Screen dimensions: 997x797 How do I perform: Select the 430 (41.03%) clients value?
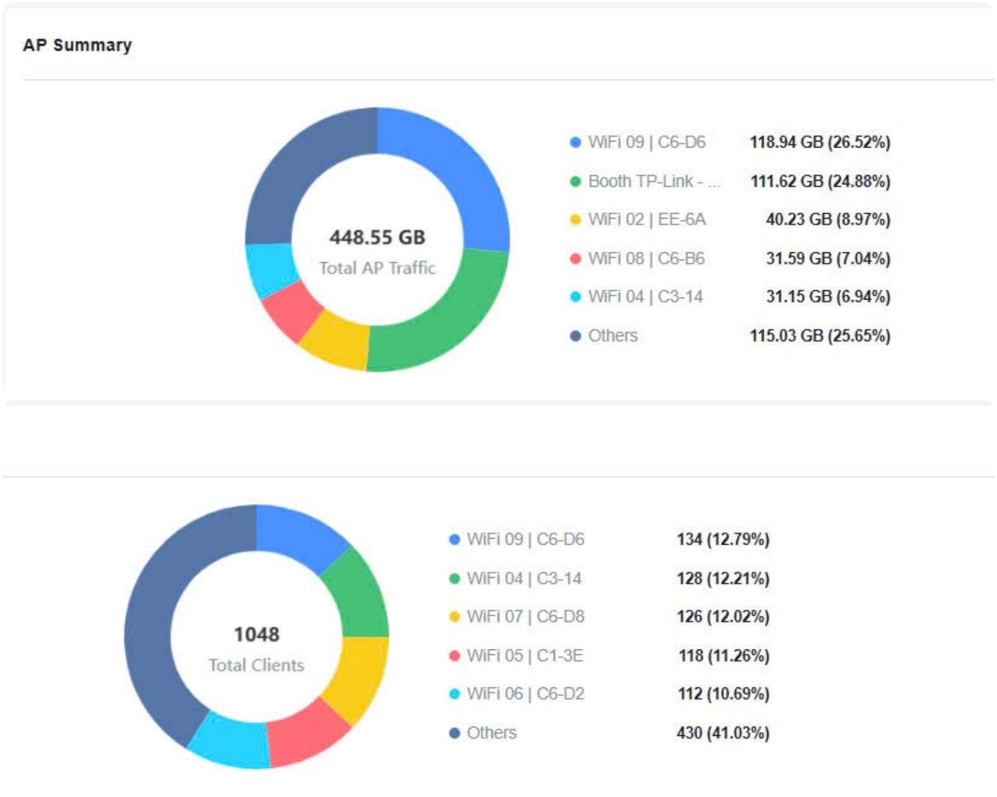click(723, 733)
